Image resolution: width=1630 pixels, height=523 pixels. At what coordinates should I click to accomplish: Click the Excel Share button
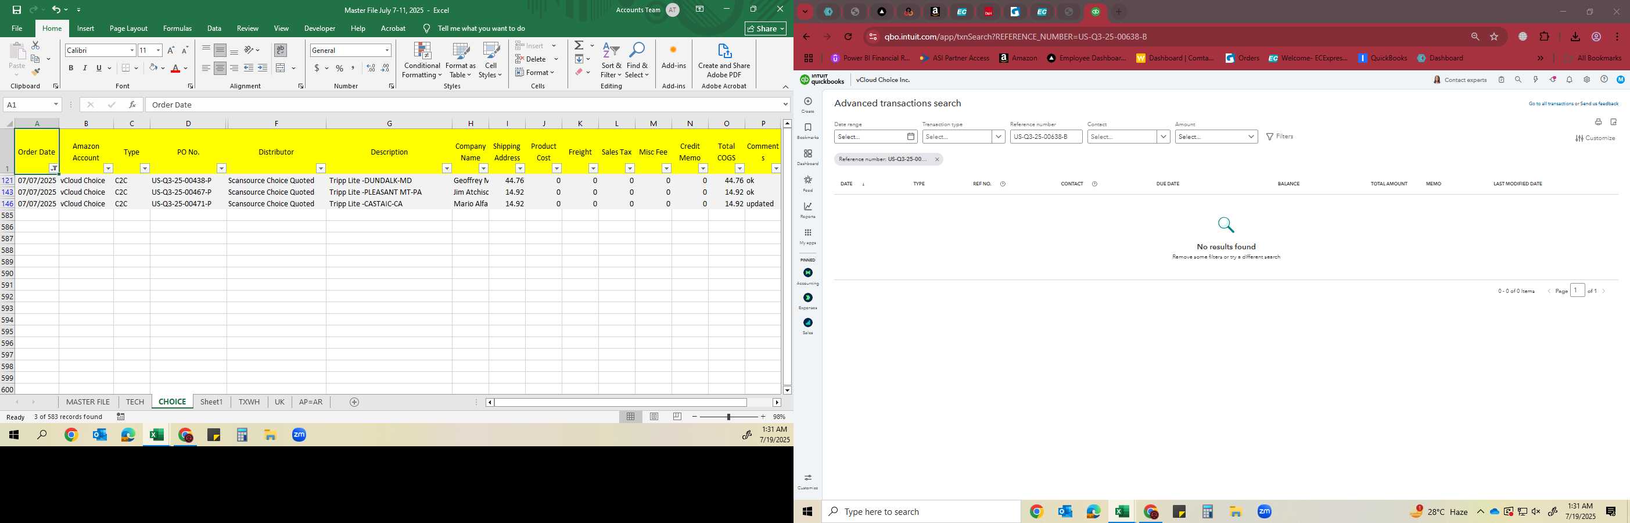766,28
